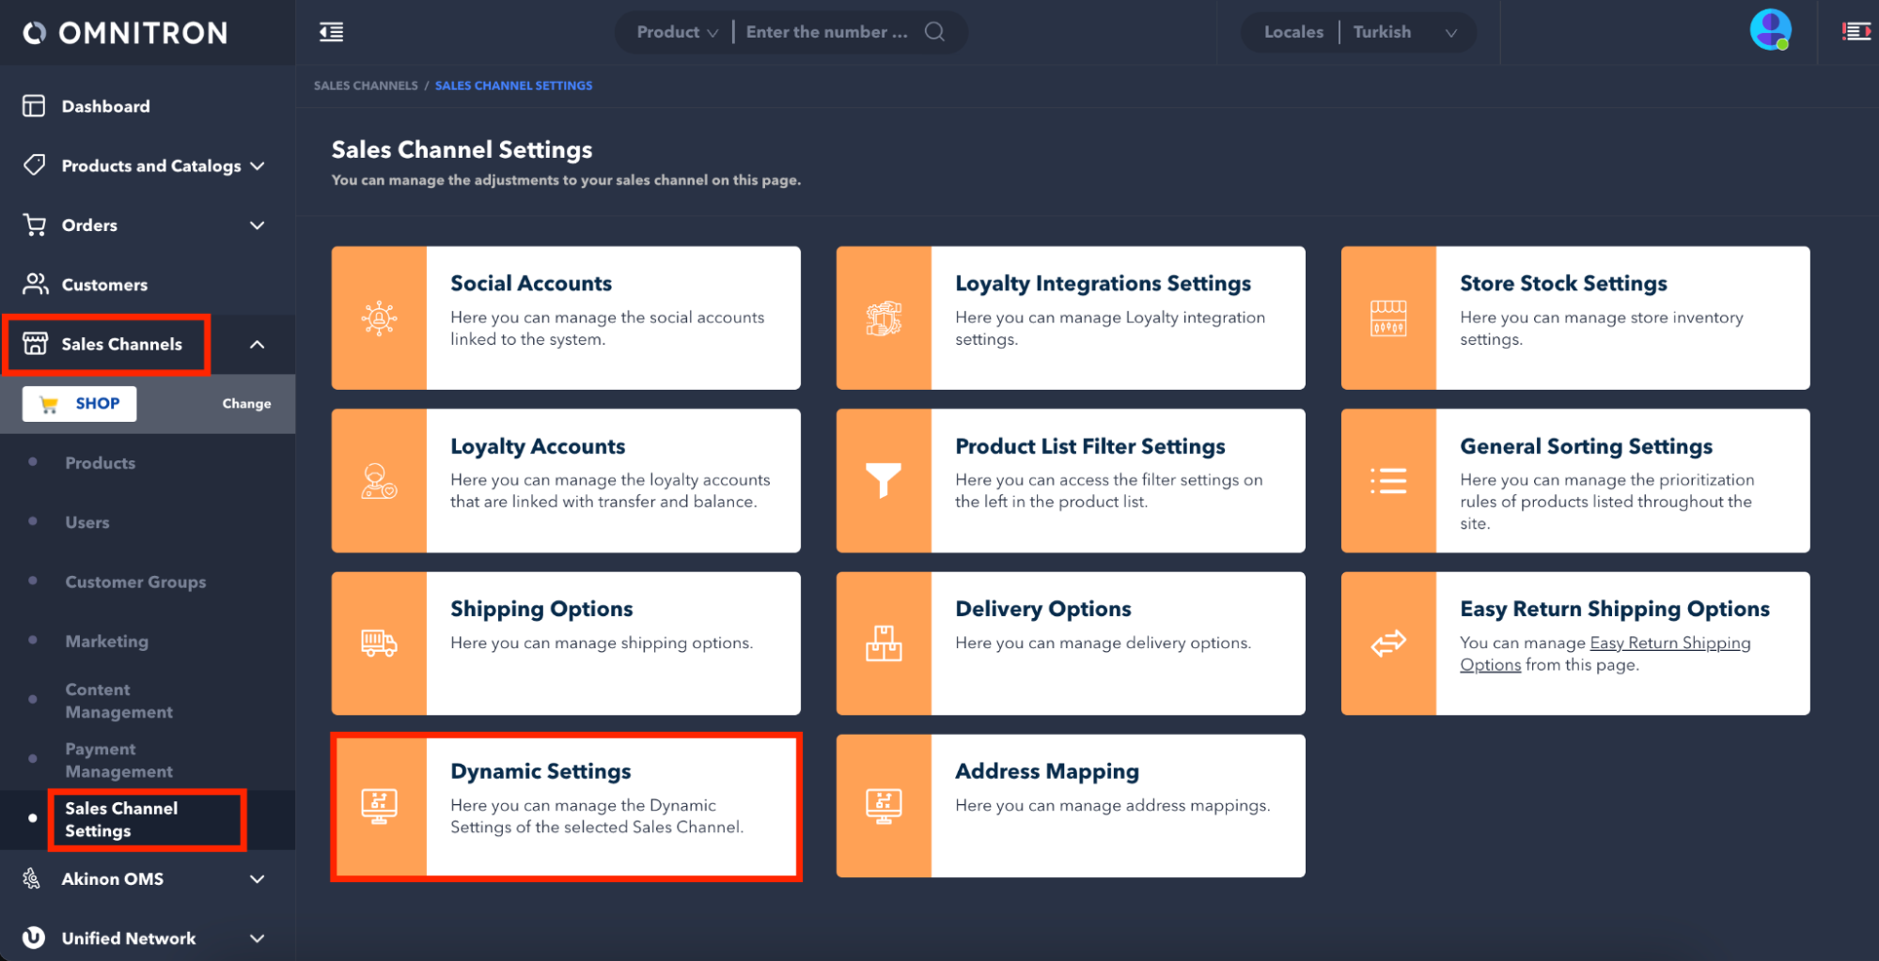The height and width of the screenshot is (961, 1879).
Task: Click the sidebar collapse icon in header
Action: [331, 32]
